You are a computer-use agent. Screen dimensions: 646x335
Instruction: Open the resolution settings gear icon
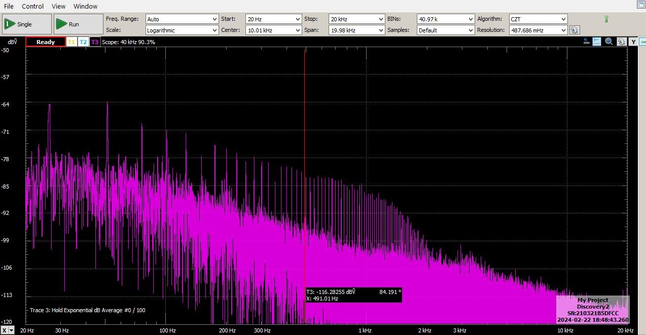click(574, 30)
